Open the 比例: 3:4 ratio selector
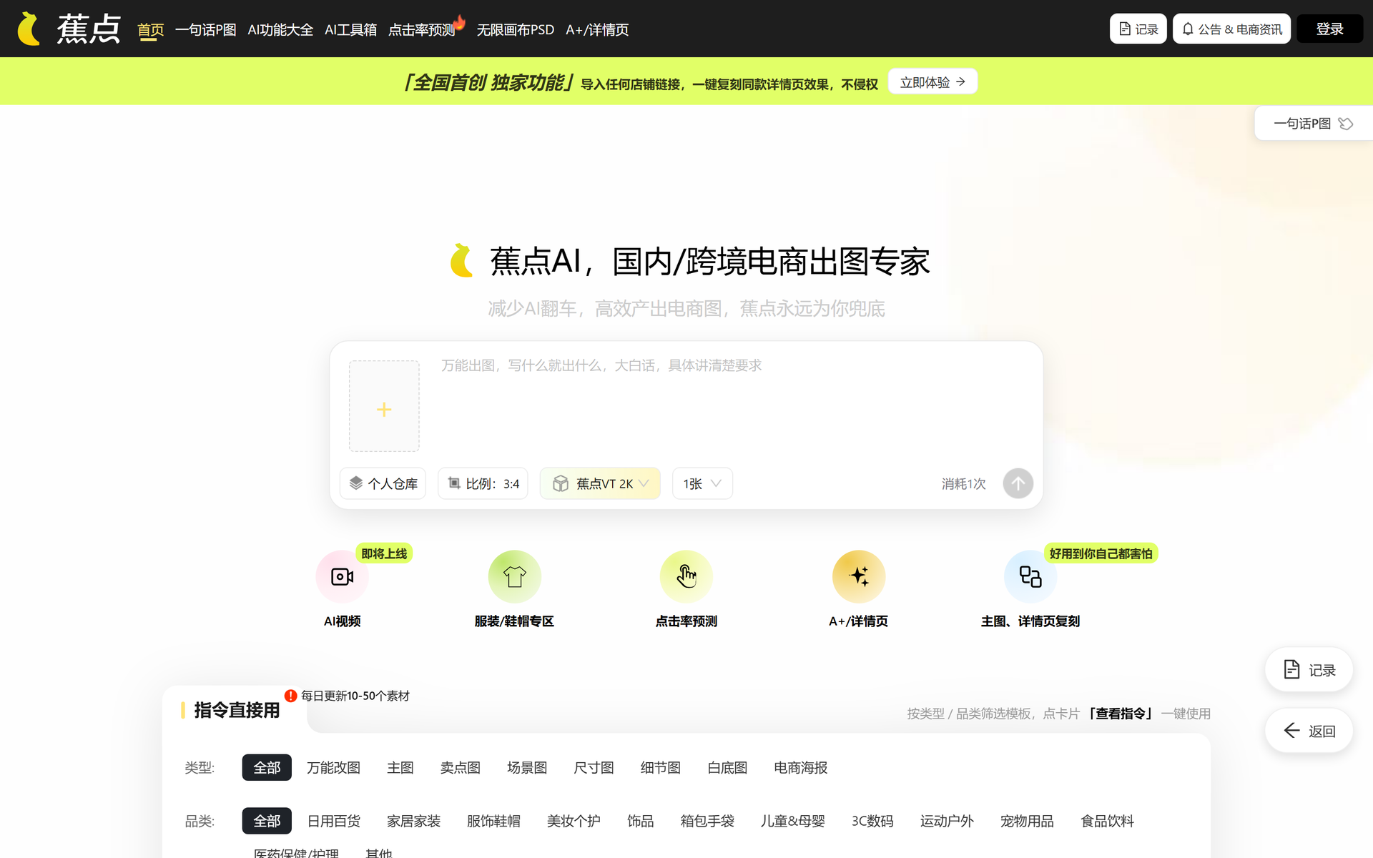1373x858 pixels. click(x=483, y=483)
